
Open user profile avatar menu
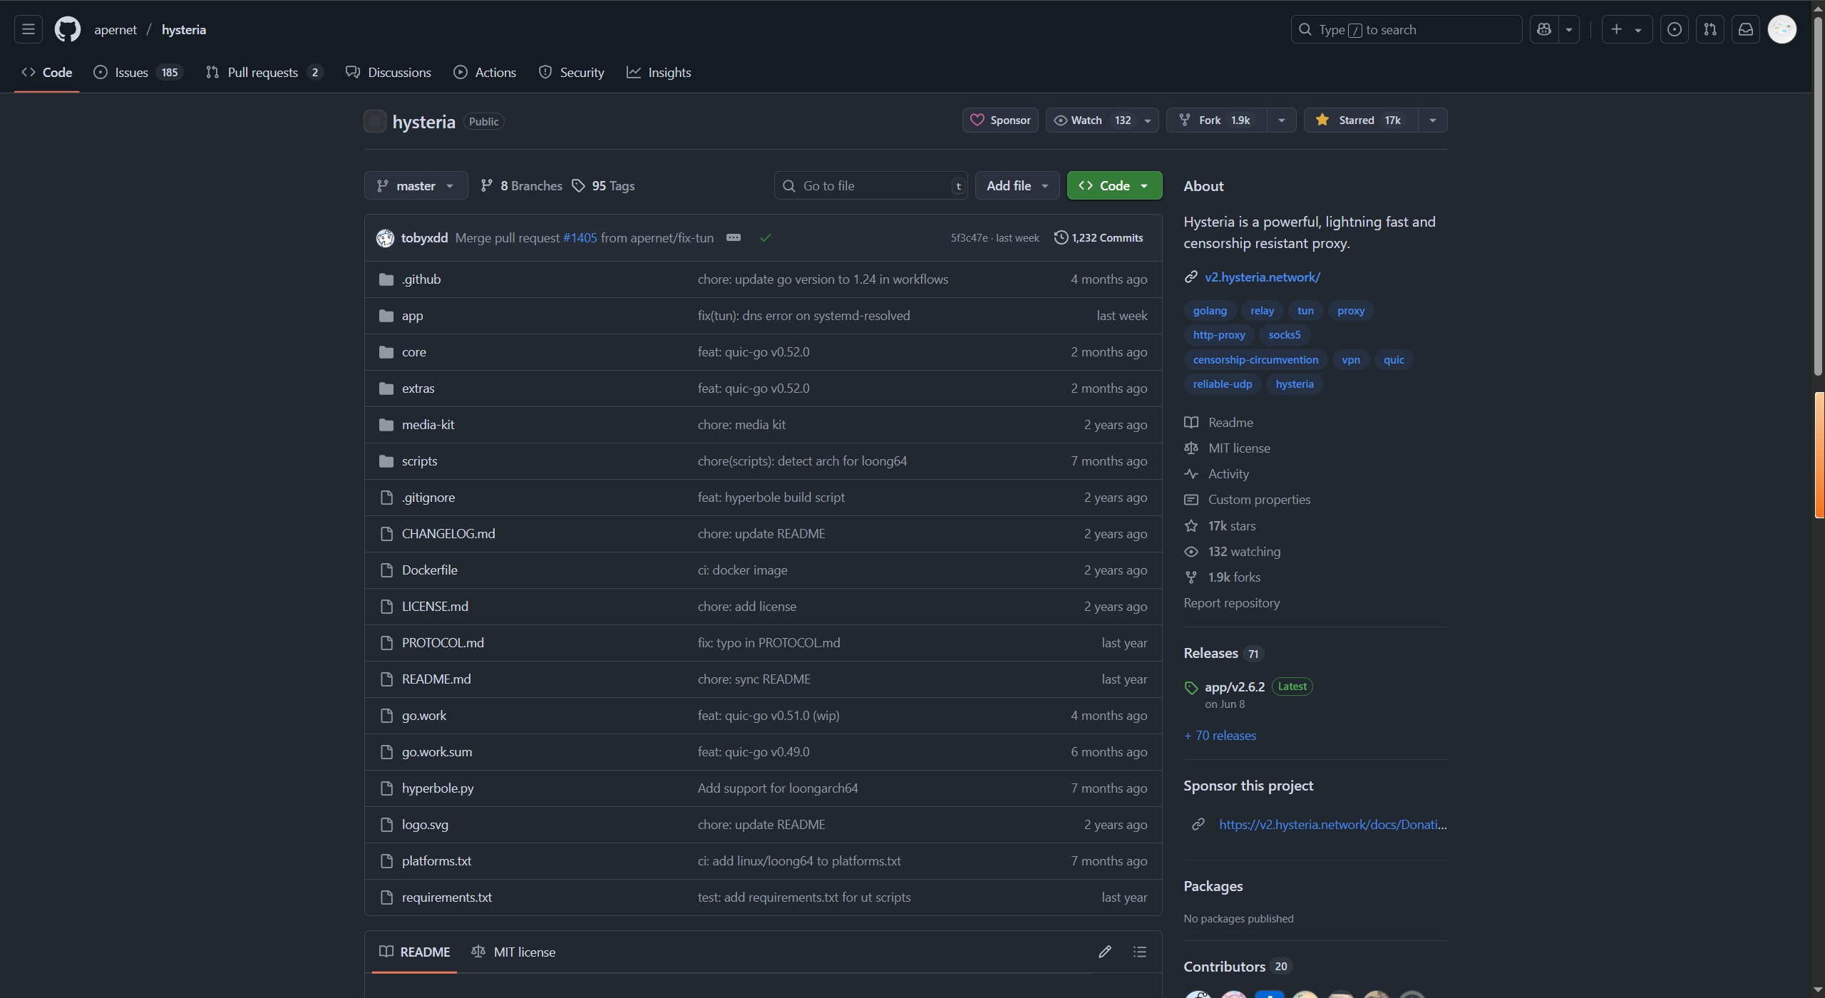coord(1782,29)
